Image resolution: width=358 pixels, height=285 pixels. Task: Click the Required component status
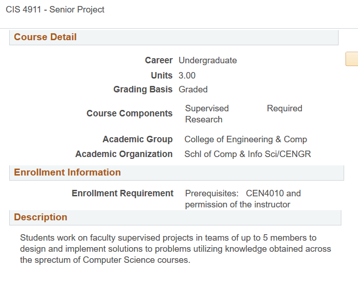(284, 109)
